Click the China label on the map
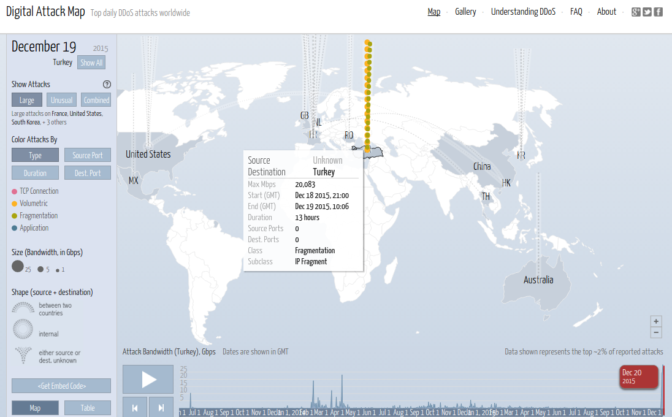This screenshot has width=672, height=417. [x=482, y=166]
